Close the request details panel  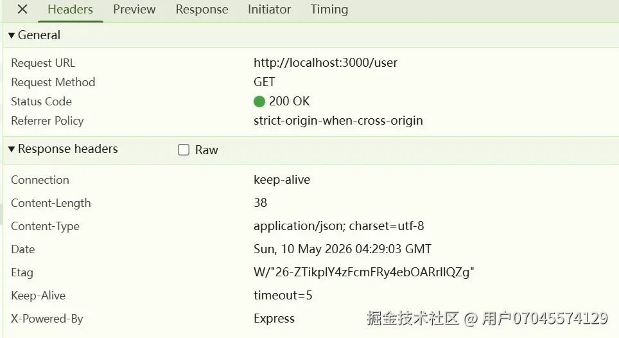click(22, 9)
